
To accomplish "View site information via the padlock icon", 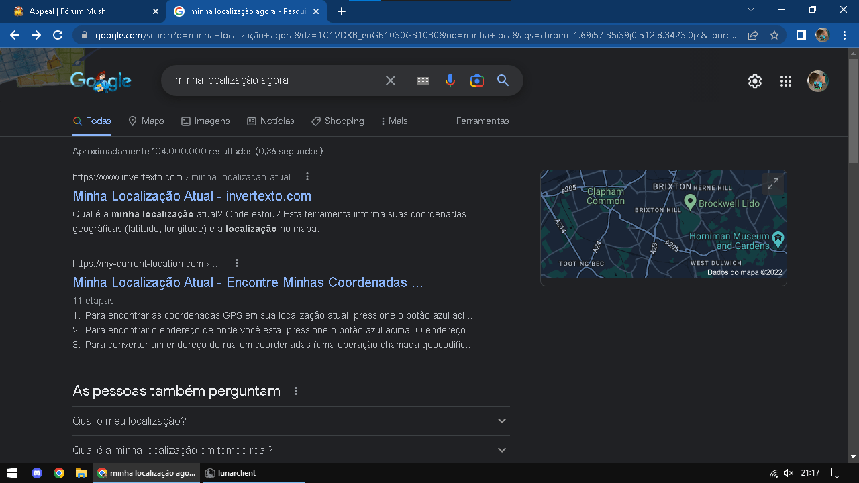I will click(x=84, y=35).
